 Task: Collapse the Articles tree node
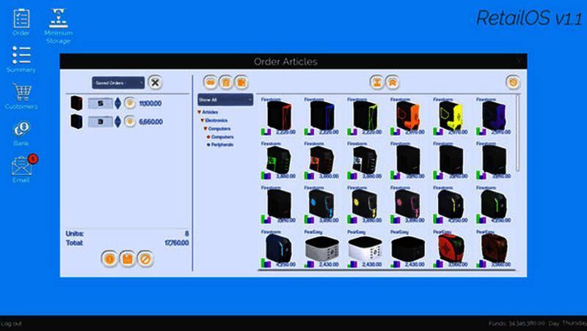(x=198, y=111)
